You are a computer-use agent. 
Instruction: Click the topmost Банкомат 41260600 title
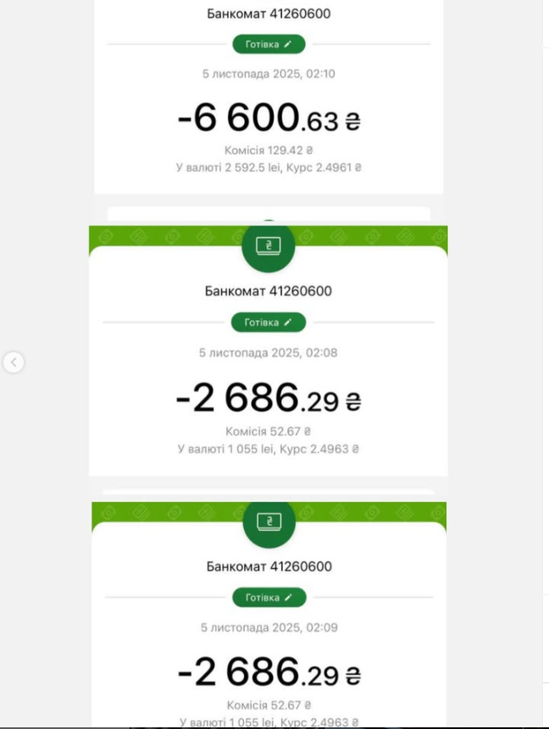269,14
